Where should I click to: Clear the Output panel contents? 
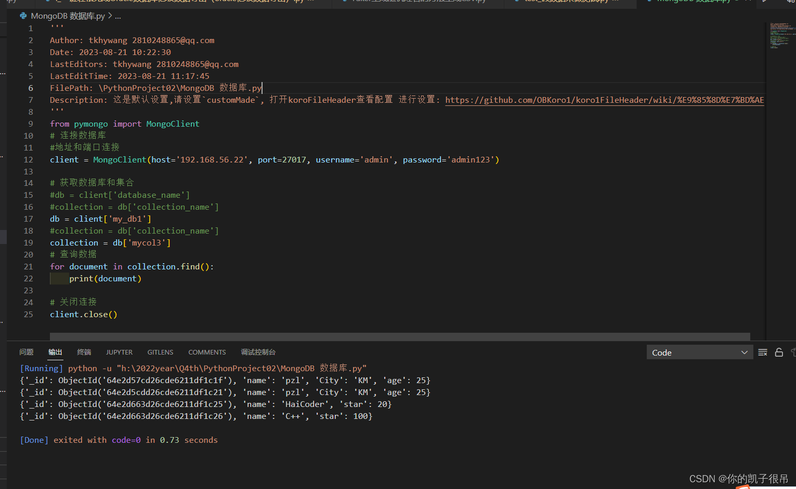[x=763, y=352]
